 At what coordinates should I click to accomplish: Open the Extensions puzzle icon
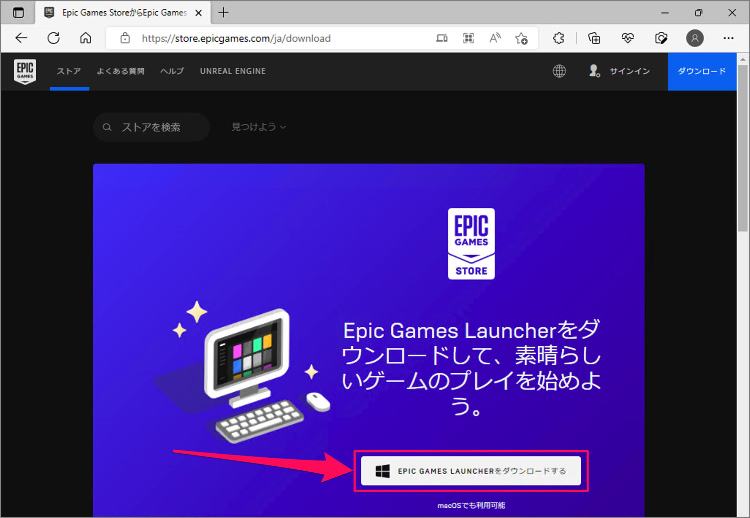click(558, 38)
